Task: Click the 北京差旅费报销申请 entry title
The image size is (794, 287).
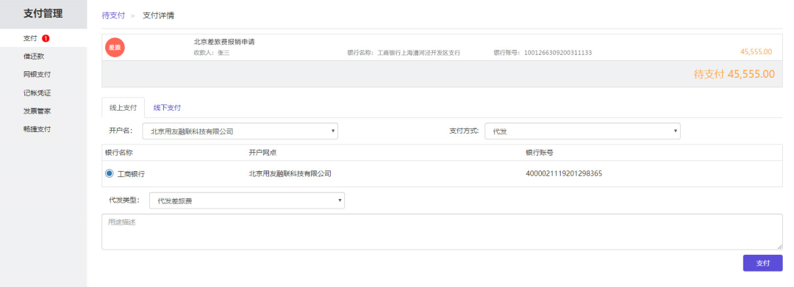Action: [223, 42]
